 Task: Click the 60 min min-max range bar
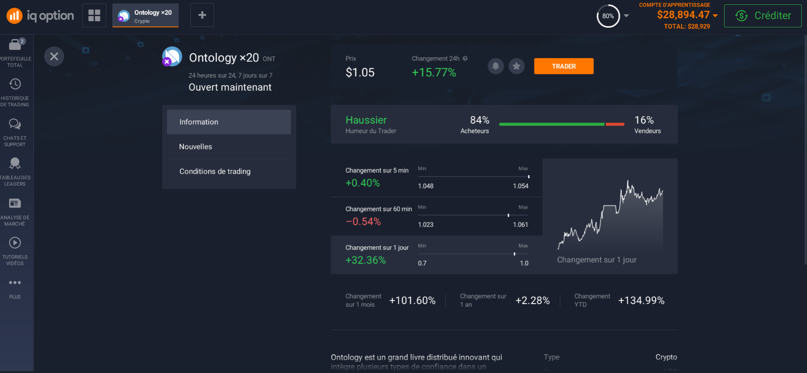pyautogui.click(x=473, y=215)
